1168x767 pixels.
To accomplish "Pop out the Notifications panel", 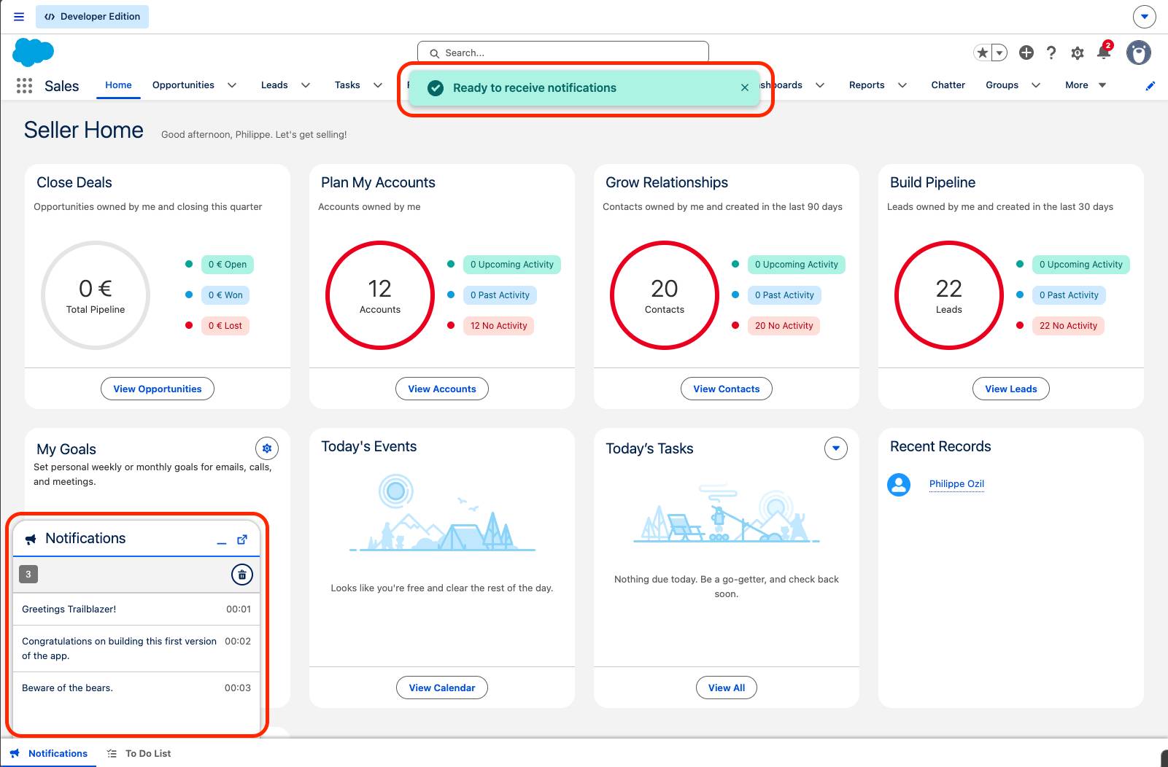I will tap(242, 540).
